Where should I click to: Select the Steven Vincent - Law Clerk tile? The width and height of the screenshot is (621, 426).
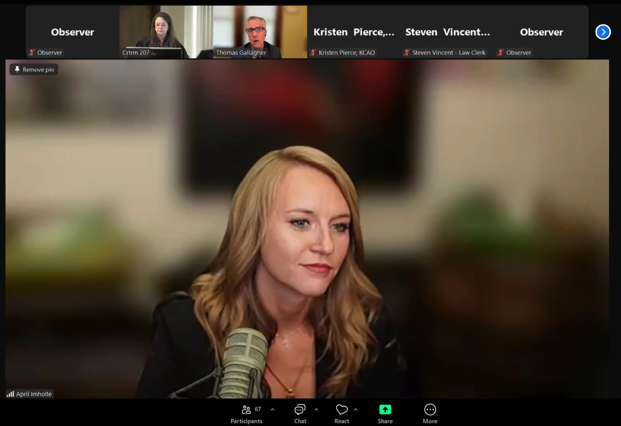[x=448, y=32]
